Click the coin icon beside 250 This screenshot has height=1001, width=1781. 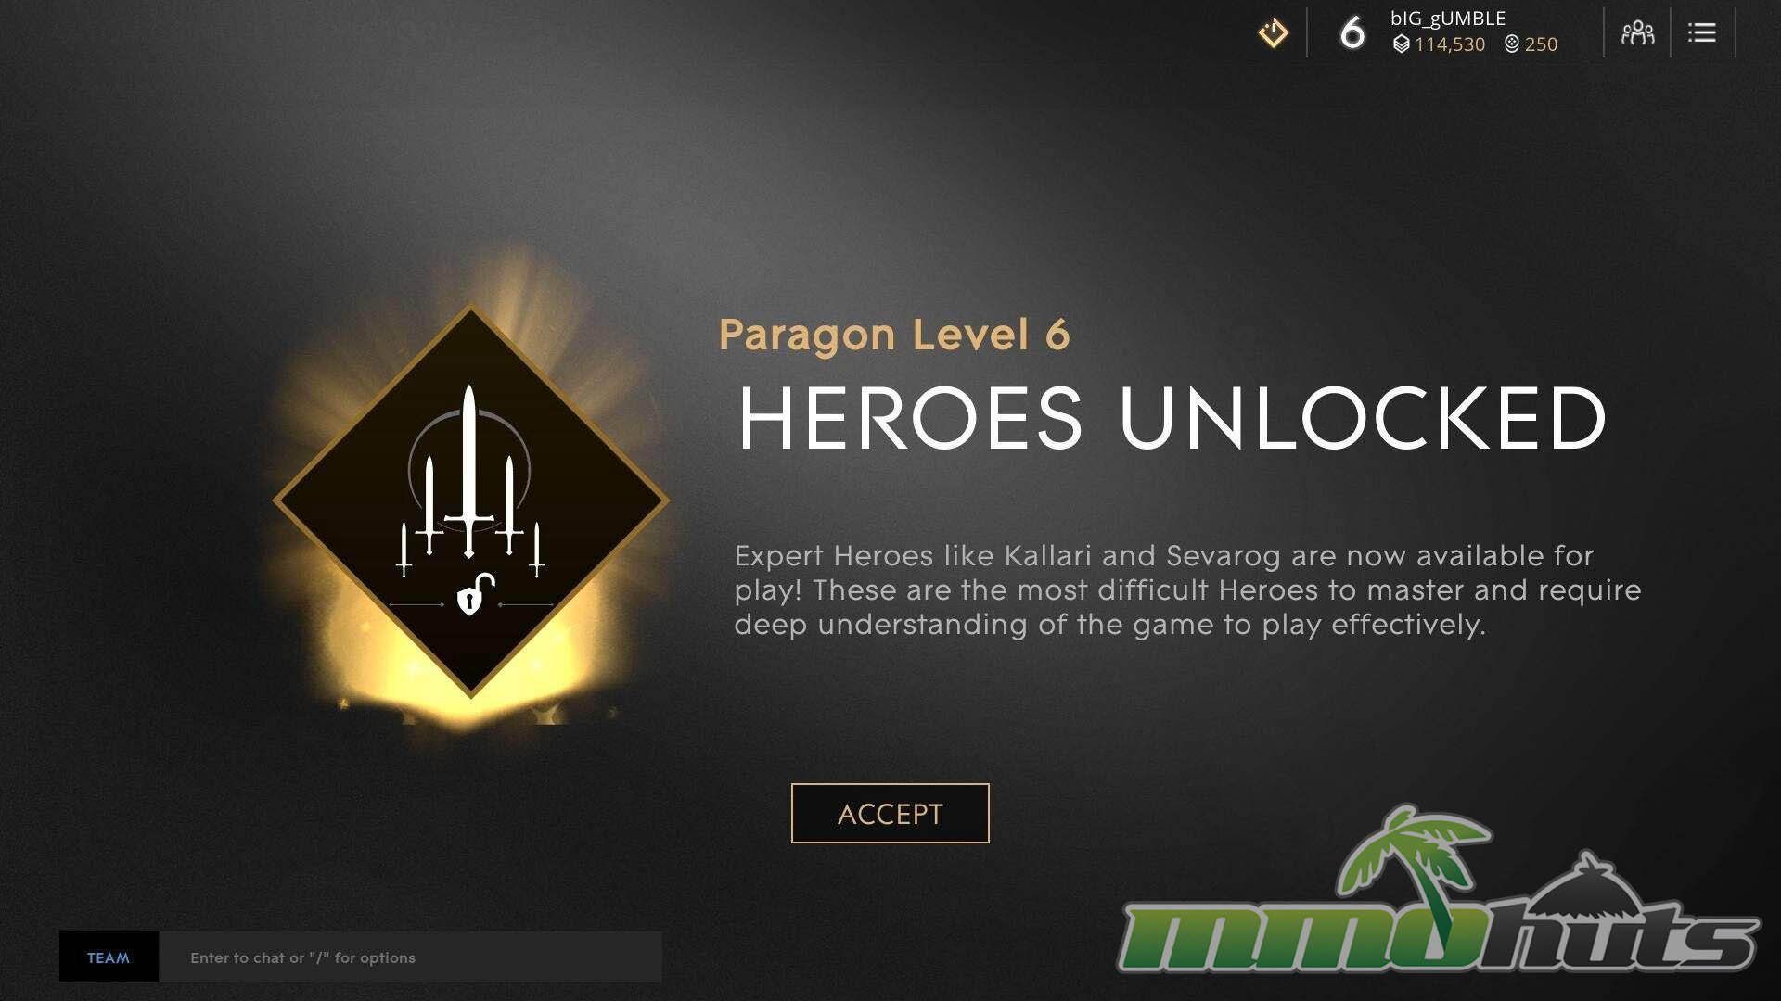coord(1512,44)
